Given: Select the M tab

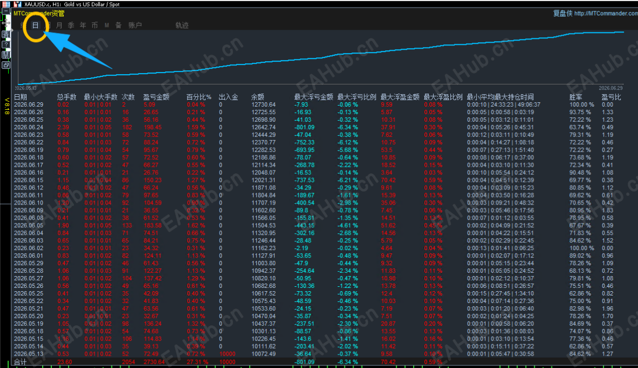Looking at the screenshot, I should [x=107, y=25].
